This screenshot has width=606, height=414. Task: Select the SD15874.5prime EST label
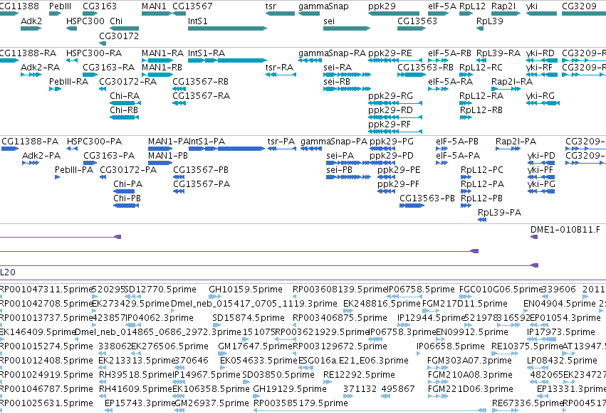coord(248,318)
